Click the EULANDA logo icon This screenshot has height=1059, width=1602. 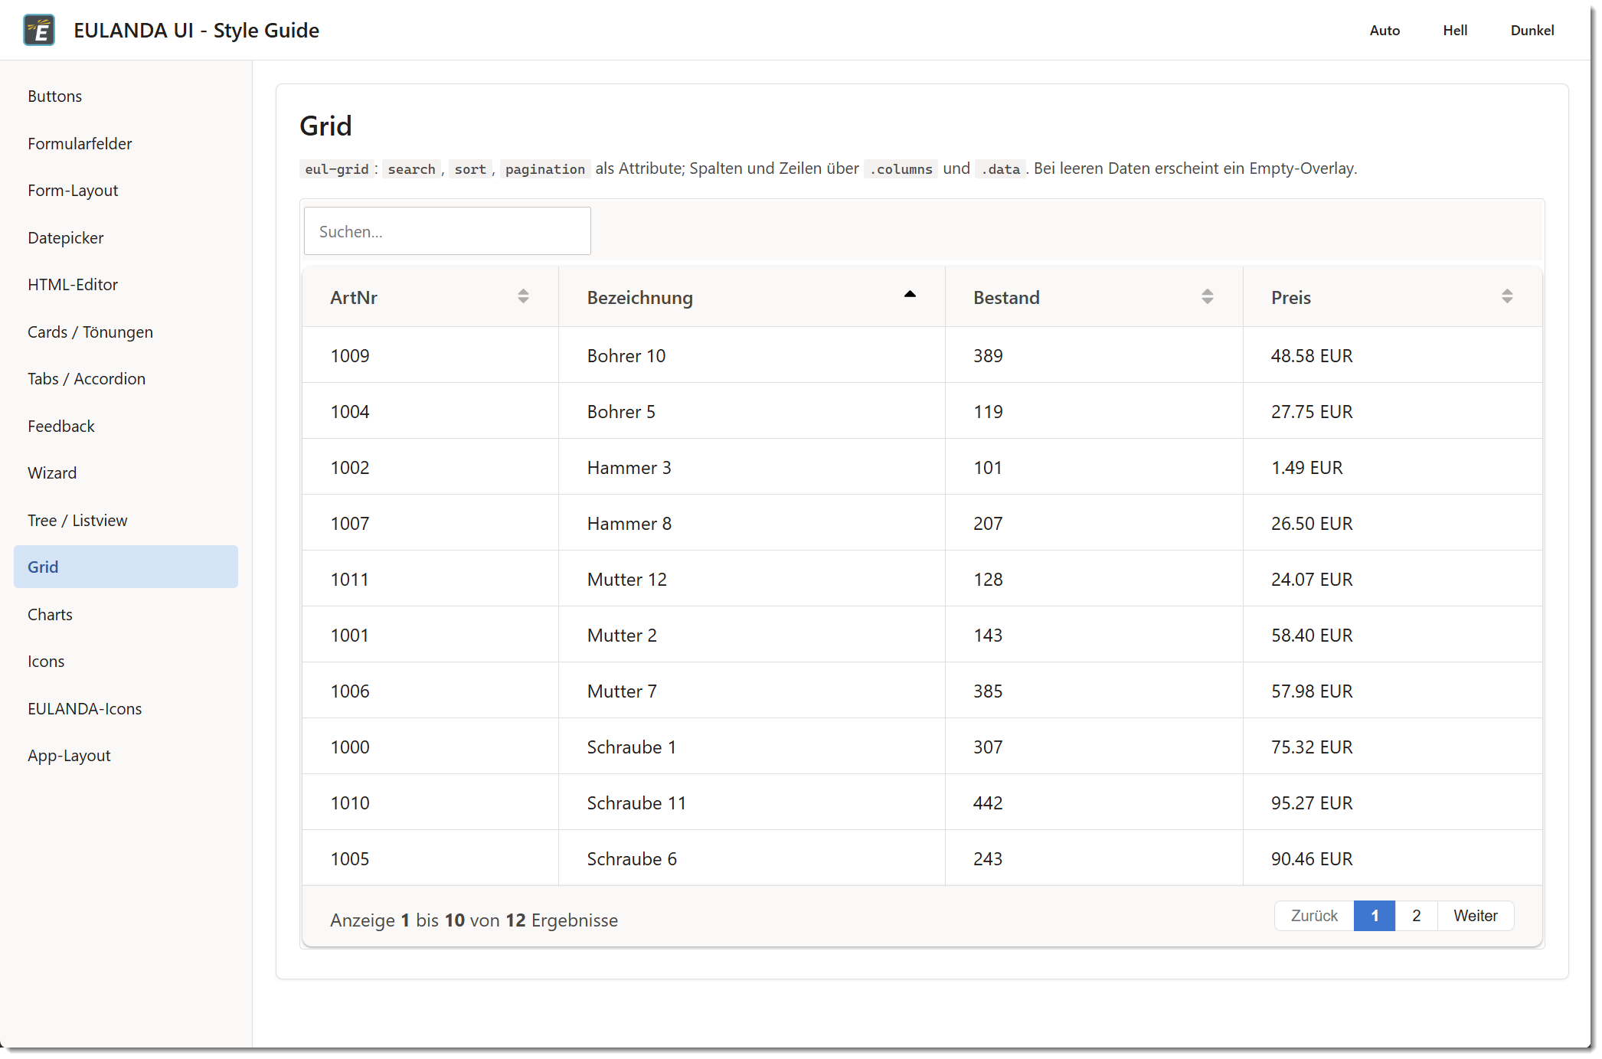coord(39,30)
